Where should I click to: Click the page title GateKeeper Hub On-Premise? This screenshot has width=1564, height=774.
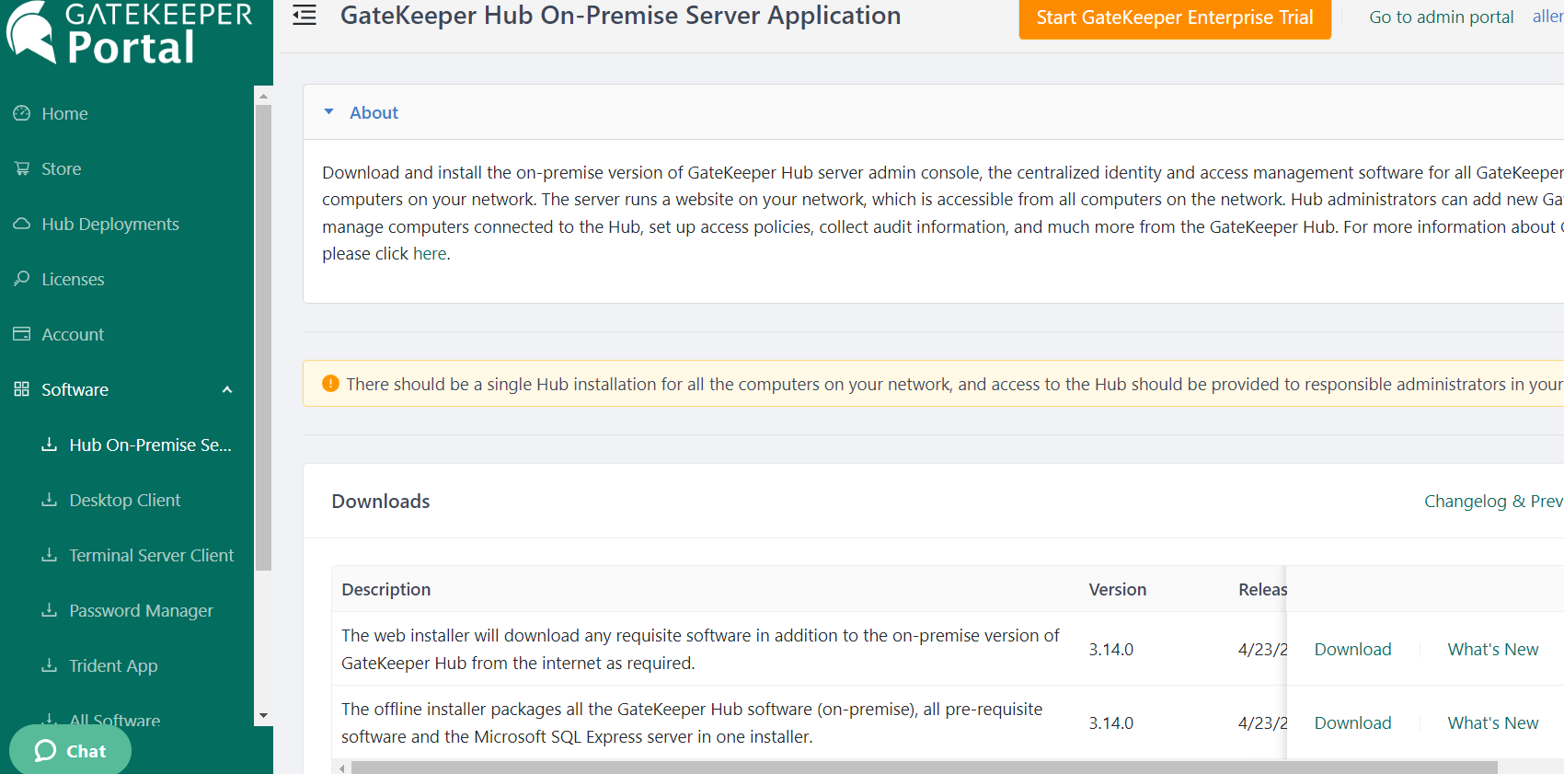tap(620, 16)
